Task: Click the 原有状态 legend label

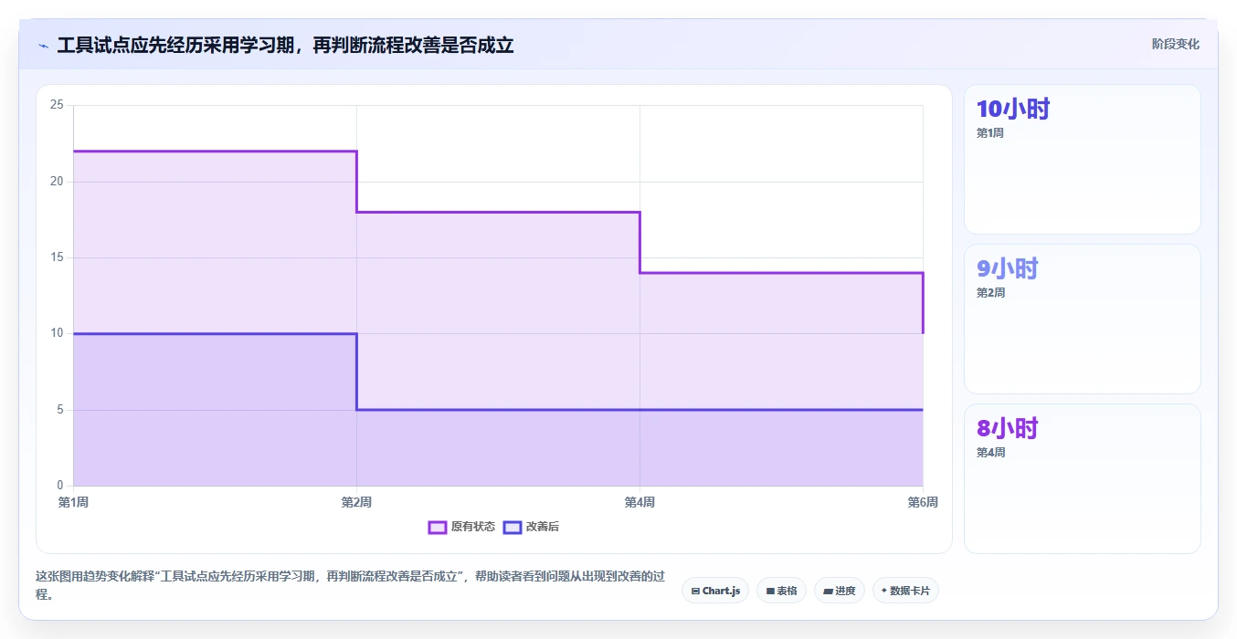Action: point(472,527)
